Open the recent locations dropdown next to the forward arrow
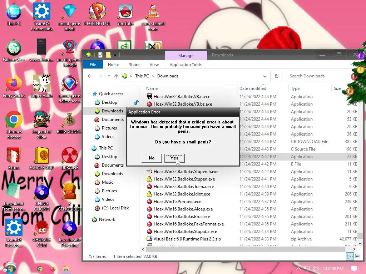This screenshot has height=274, width=366. tap(109, 76)
